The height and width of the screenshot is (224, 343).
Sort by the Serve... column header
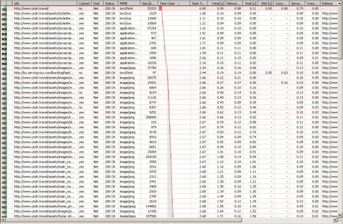pos(297,3)
